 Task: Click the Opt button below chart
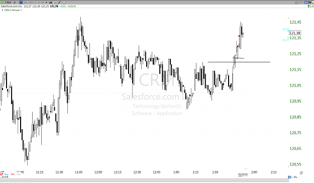point(19,174)
